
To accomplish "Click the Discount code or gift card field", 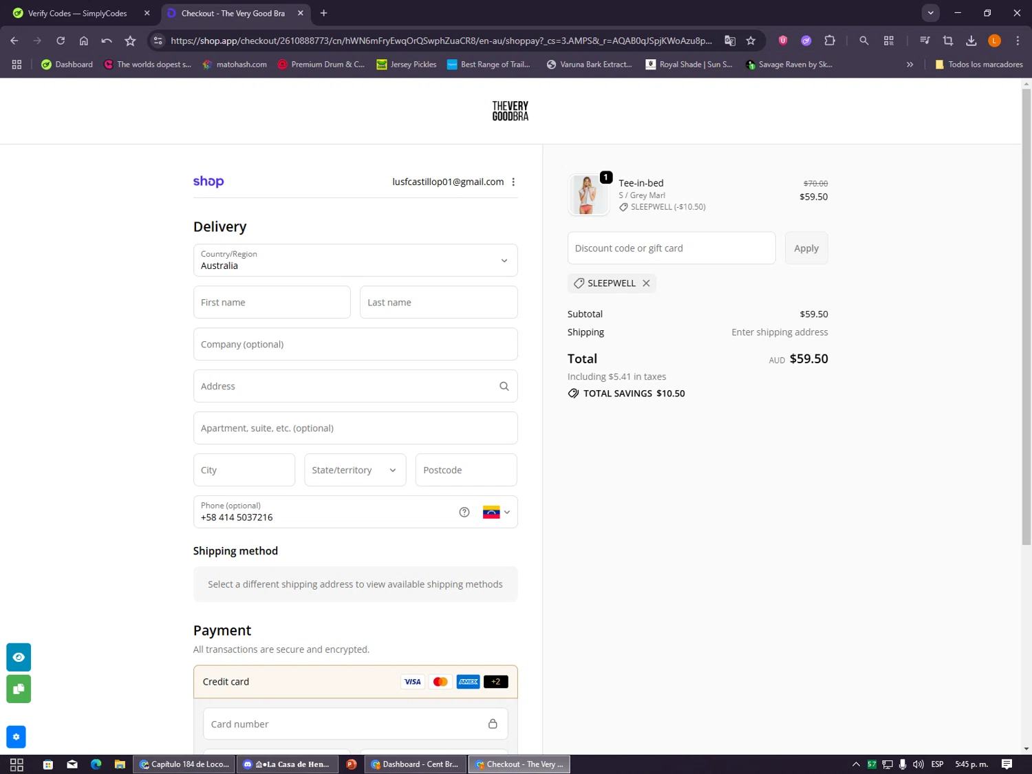I will tap(671, 248).
